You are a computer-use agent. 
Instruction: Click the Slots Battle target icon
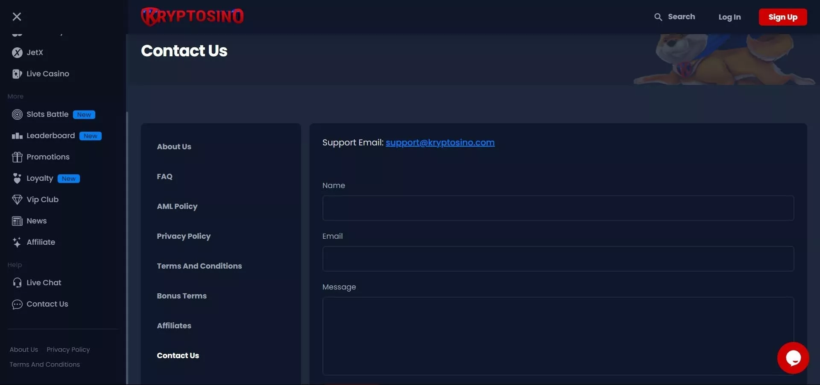tap(17, 114)
